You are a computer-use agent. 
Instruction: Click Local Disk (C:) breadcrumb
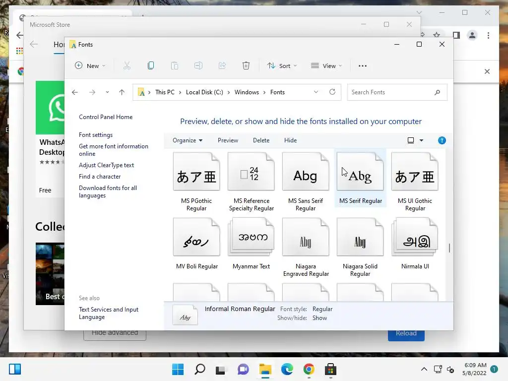click(204, 92)
